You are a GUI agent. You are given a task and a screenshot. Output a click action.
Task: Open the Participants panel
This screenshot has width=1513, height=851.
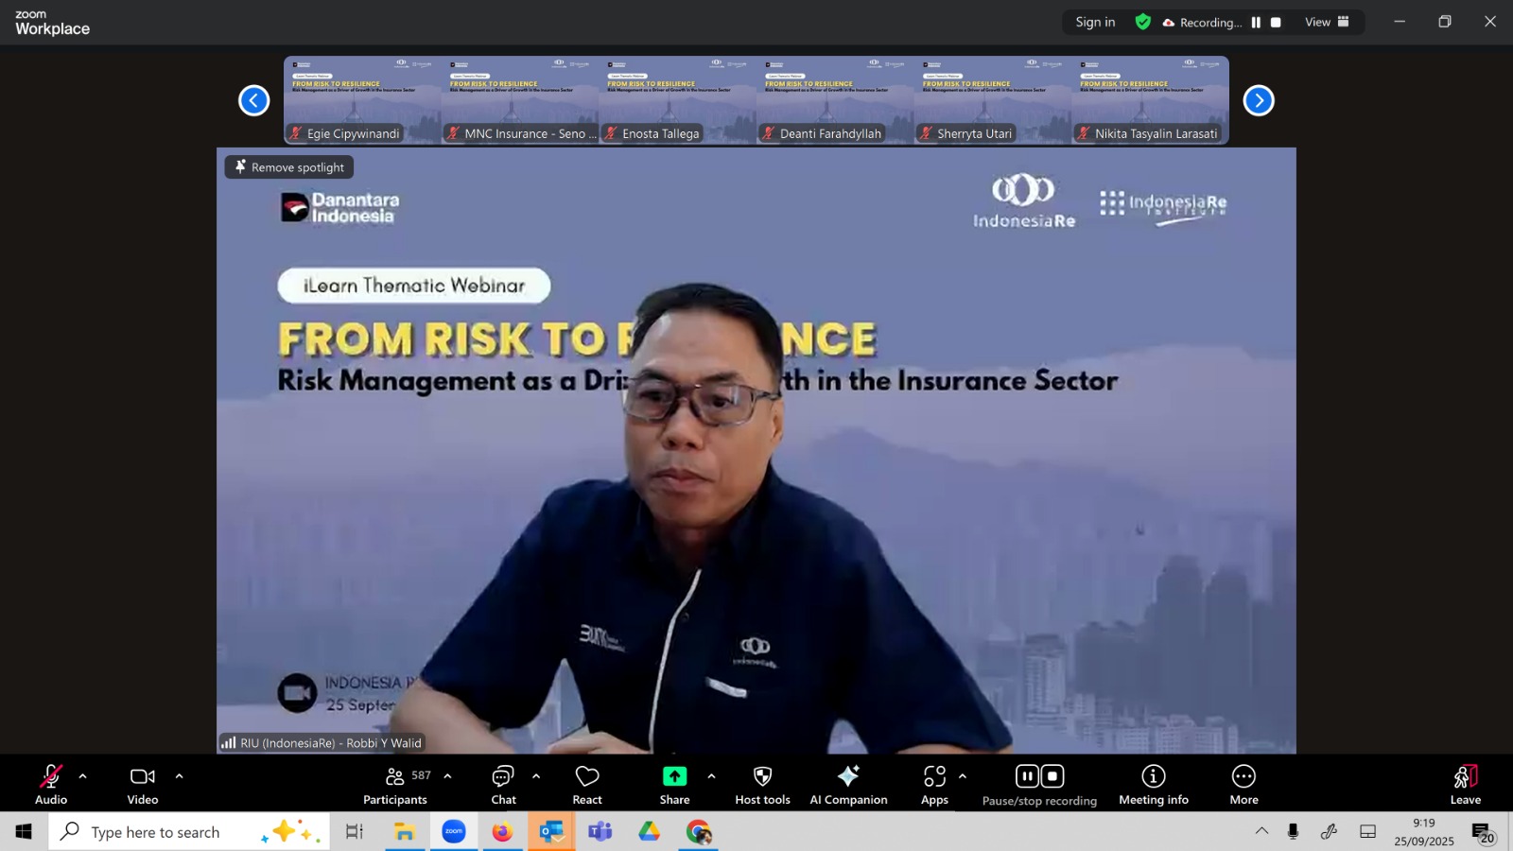[395, 785]
